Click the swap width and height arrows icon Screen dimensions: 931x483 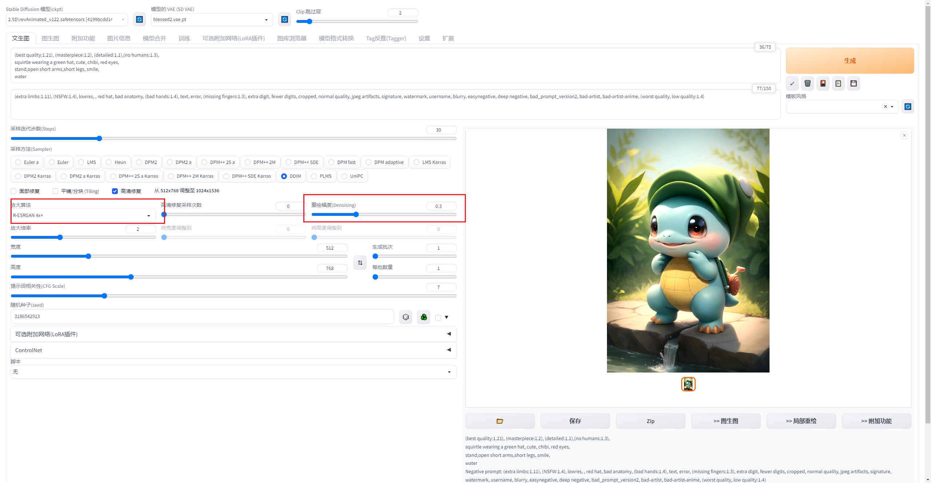(x=360, y=263)
